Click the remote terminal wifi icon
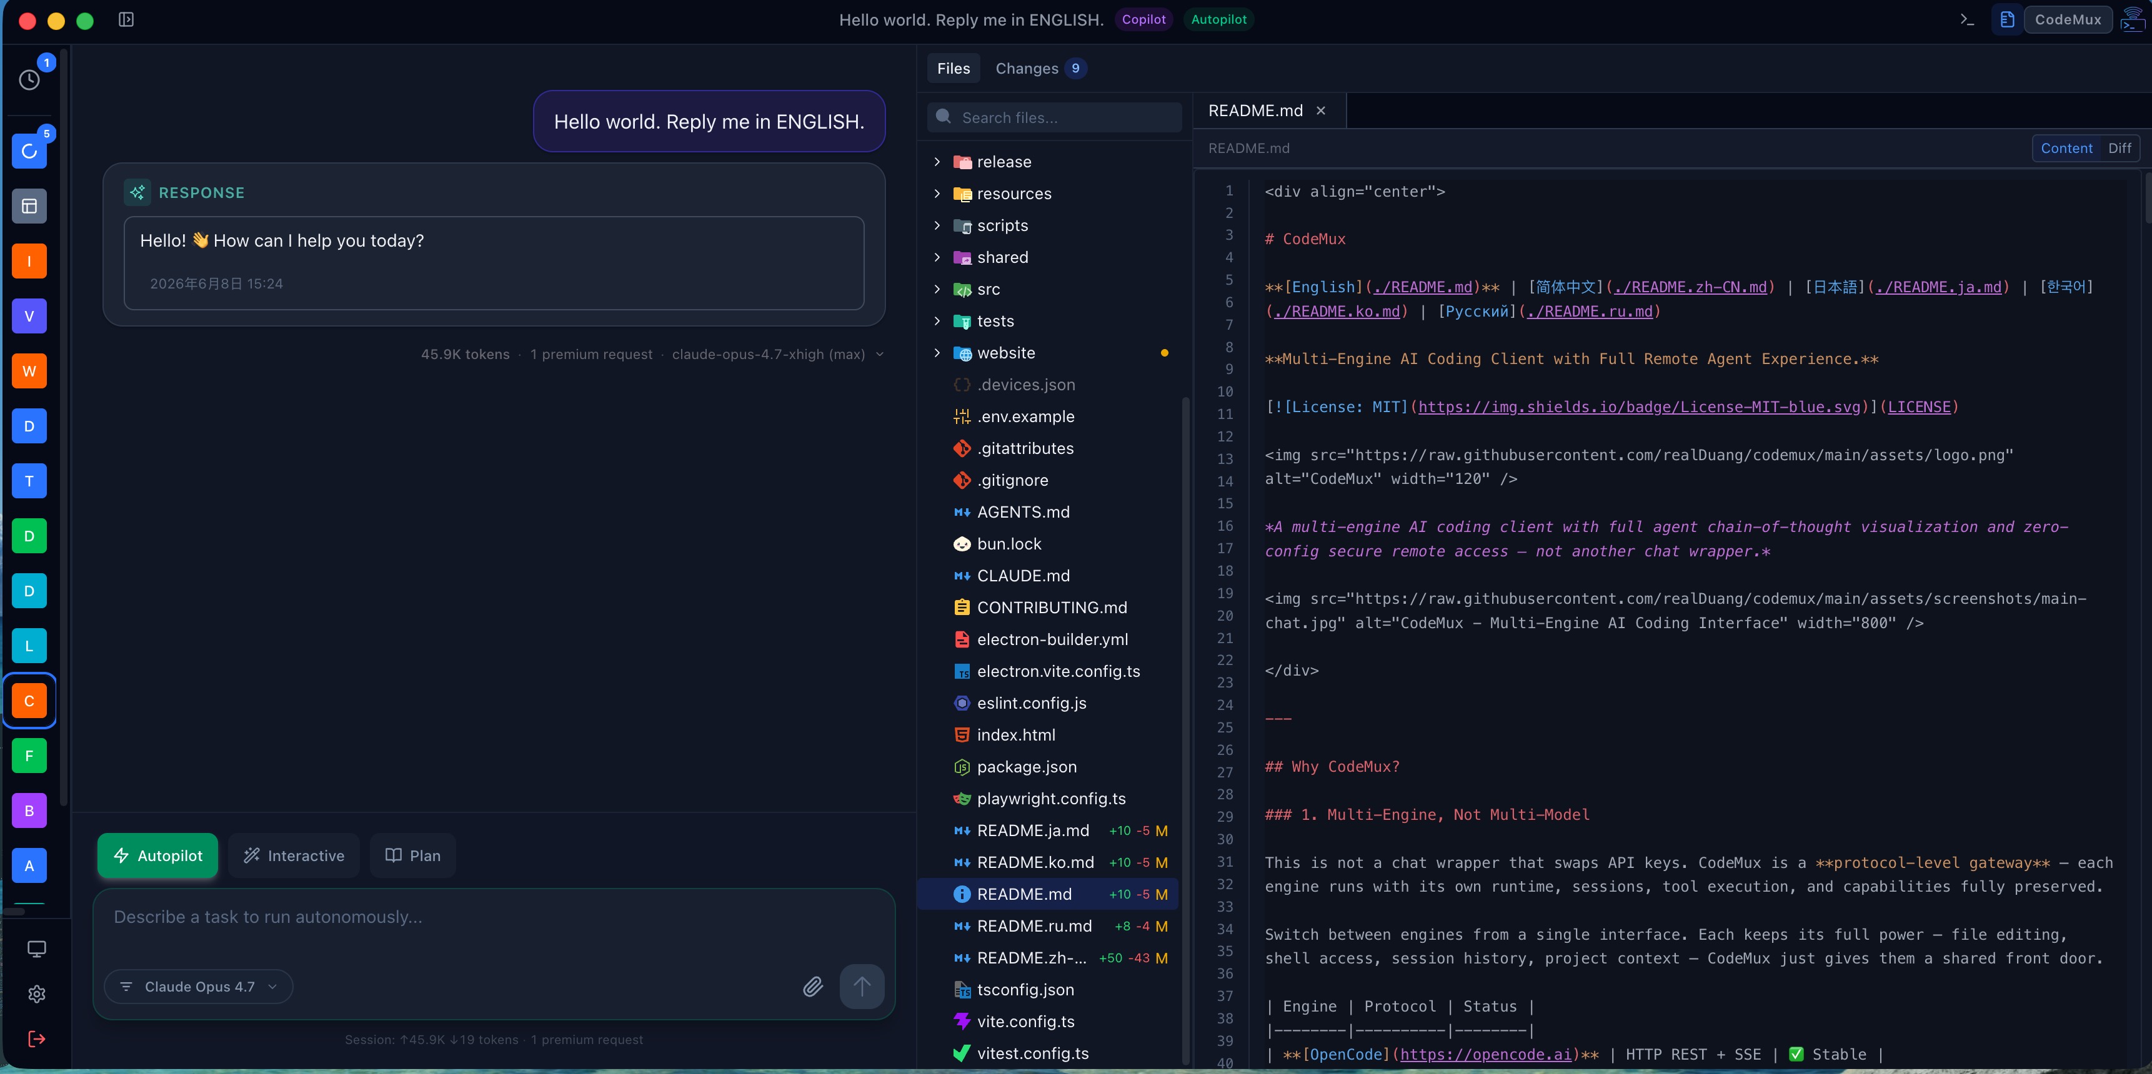The image size is (2152, 1074). click(2132, 19)
